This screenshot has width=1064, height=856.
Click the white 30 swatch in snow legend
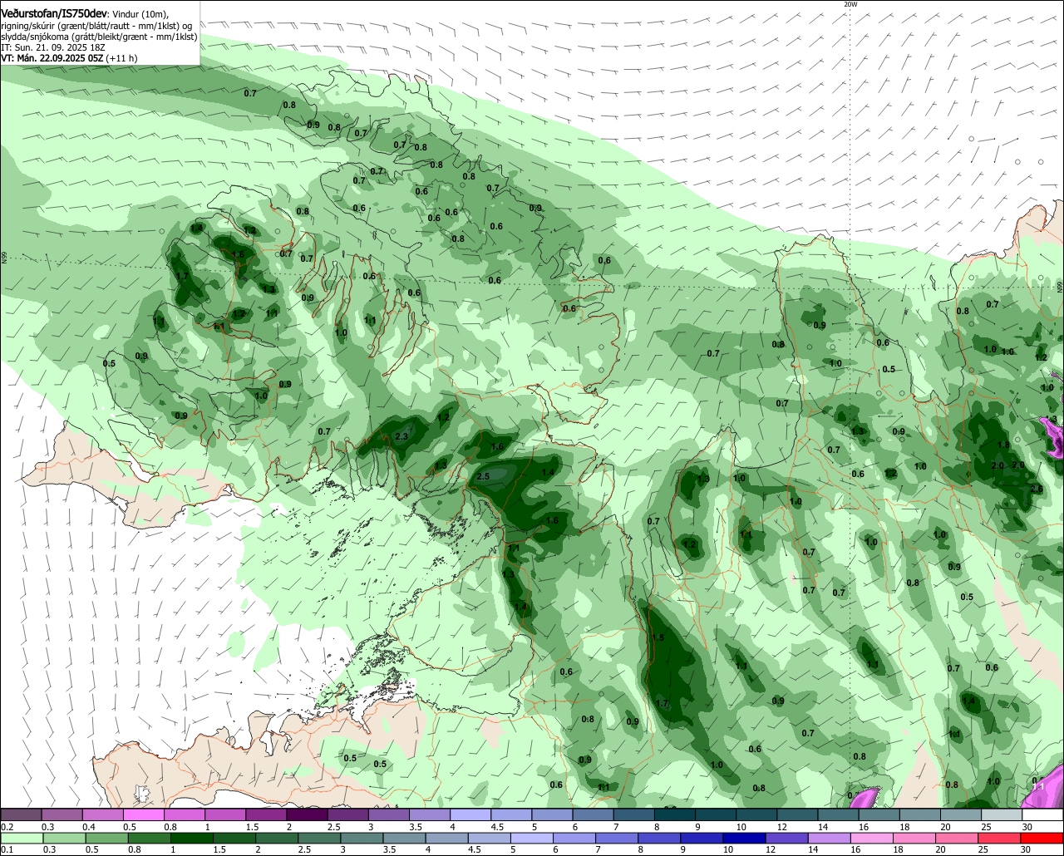pyautogui.click(x=1042, y=815)
